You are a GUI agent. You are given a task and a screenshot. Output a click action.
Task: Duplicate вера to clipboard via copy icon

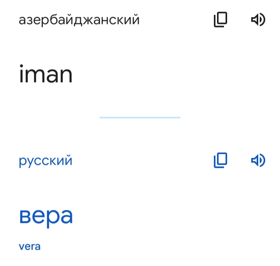click(x=220, y=160)
